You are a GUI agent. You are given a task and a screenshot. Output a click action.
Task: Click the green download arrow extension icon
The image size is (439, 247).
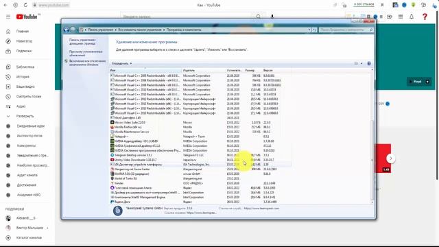[x=413, y=5]
